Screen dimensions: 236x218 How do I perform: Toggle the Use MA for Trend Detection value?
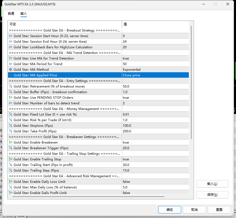(155, 58)
